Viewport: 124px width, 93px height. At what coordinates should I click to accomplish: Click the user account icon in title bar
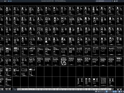[x=115, y=1]
